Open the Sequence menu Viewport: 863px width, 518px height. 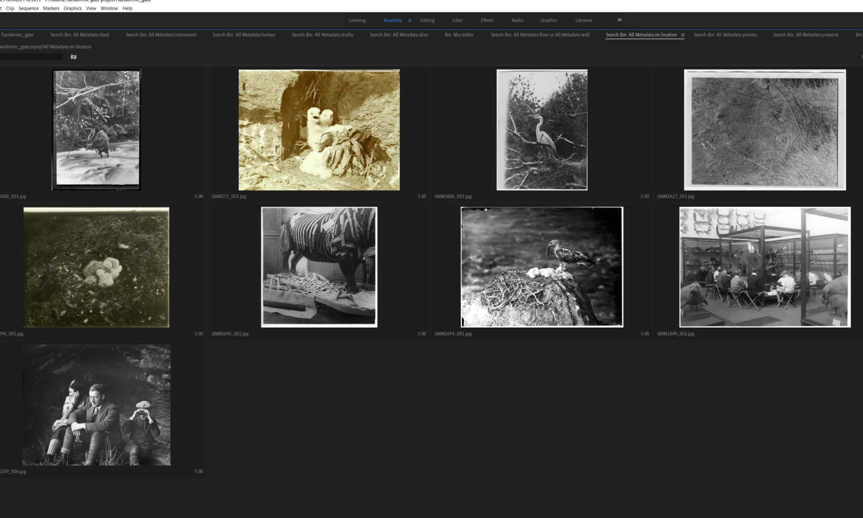(x=28, y=8)
